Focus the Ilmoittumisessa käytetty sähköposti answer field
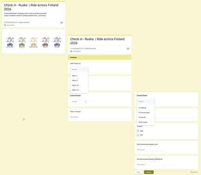 coord(152,164)
